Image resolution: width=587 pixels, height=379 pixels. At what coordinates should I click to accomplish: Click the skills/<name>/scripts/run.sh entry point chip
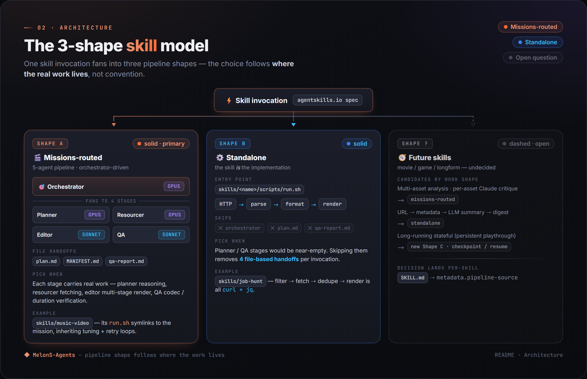(x=260, y=189)
